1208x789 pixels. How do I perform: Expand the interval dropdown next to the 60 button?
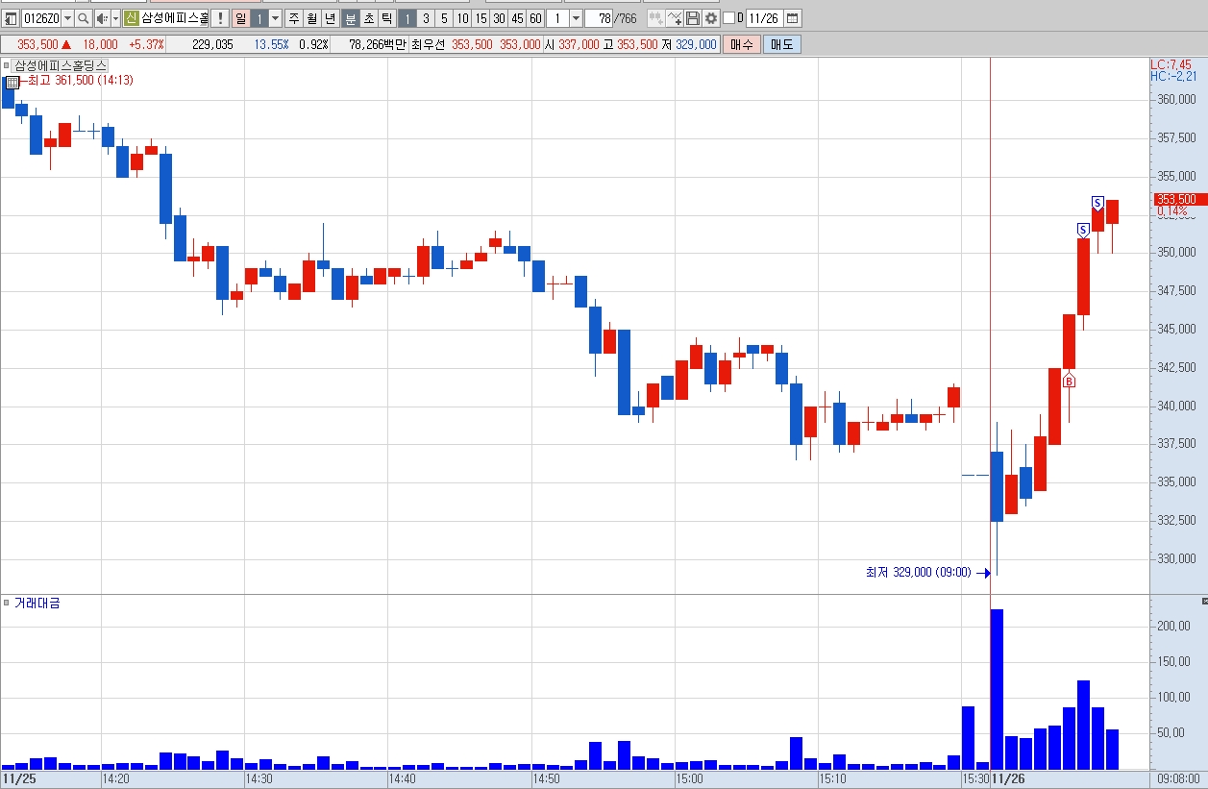pos(576,18)
